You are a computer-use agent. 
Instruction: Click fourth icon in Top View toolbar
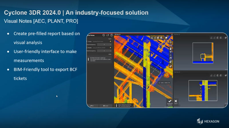coord(221,38)
